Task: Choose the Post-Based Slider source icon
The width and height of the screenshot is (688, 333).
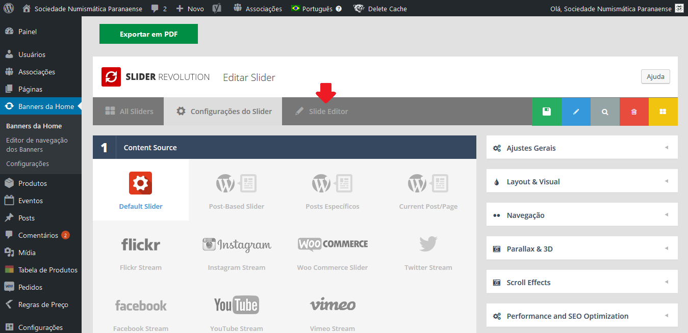Action: (236, 183)
